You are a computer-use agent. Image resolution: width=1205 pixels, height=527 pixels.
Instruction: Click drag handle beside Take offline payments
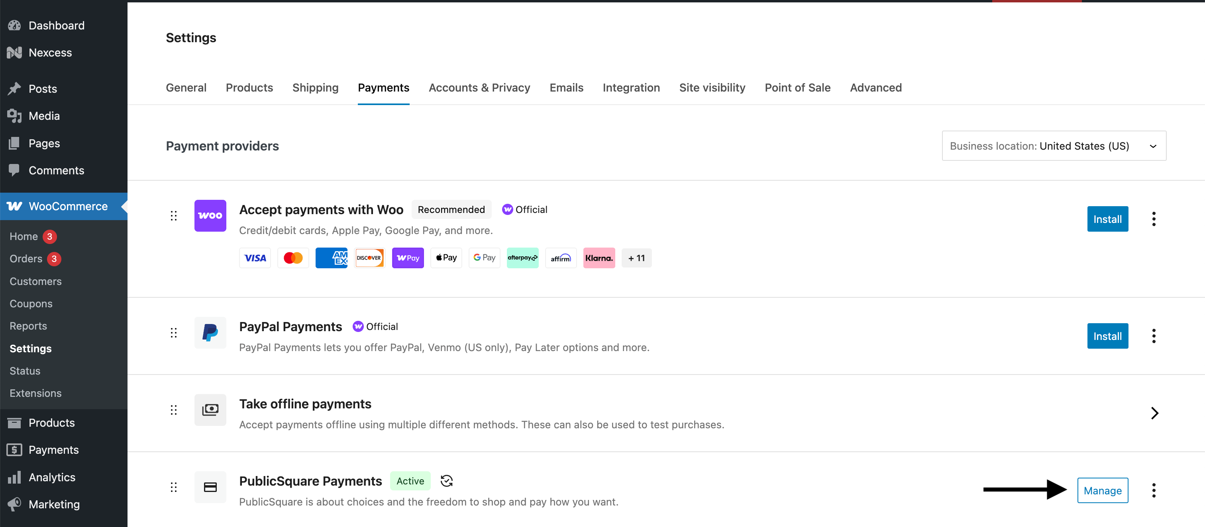click(x=174, y=410)
